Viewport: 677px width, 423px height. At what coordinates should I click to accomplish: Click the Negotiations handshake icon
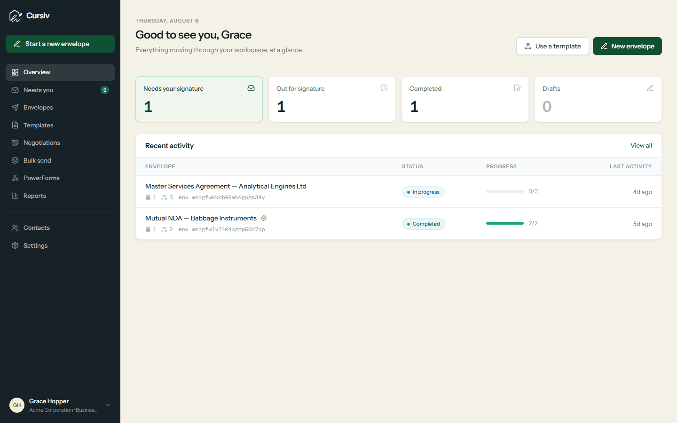point(15,143)
